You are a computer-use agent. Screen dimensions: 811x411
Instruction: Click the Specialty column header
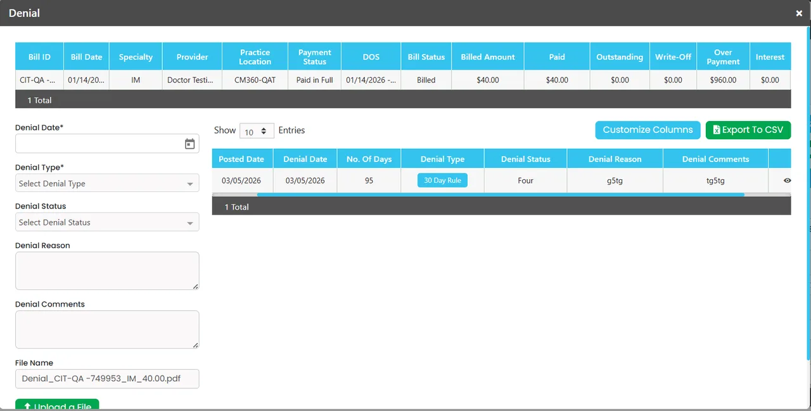tap(136, 57)
